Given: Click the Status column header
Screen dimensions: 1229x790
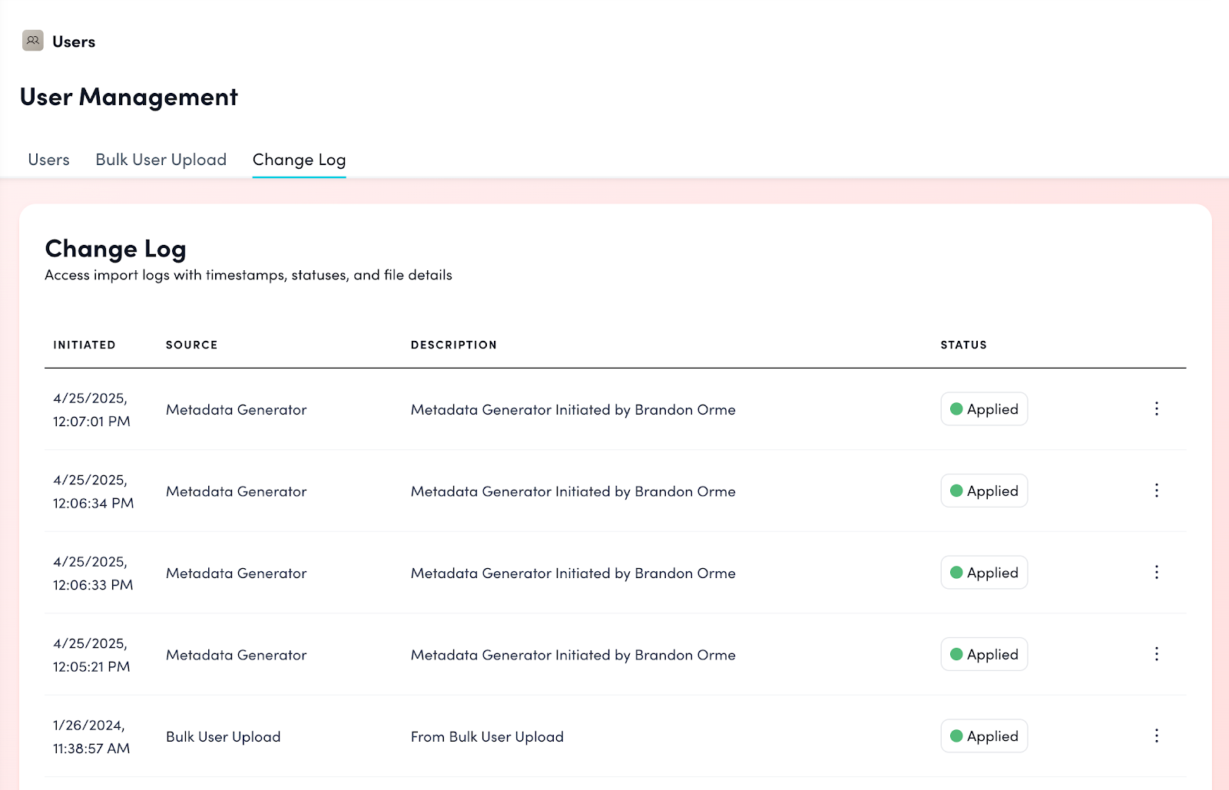Looking at the screenshot, I should pos(963,345).
